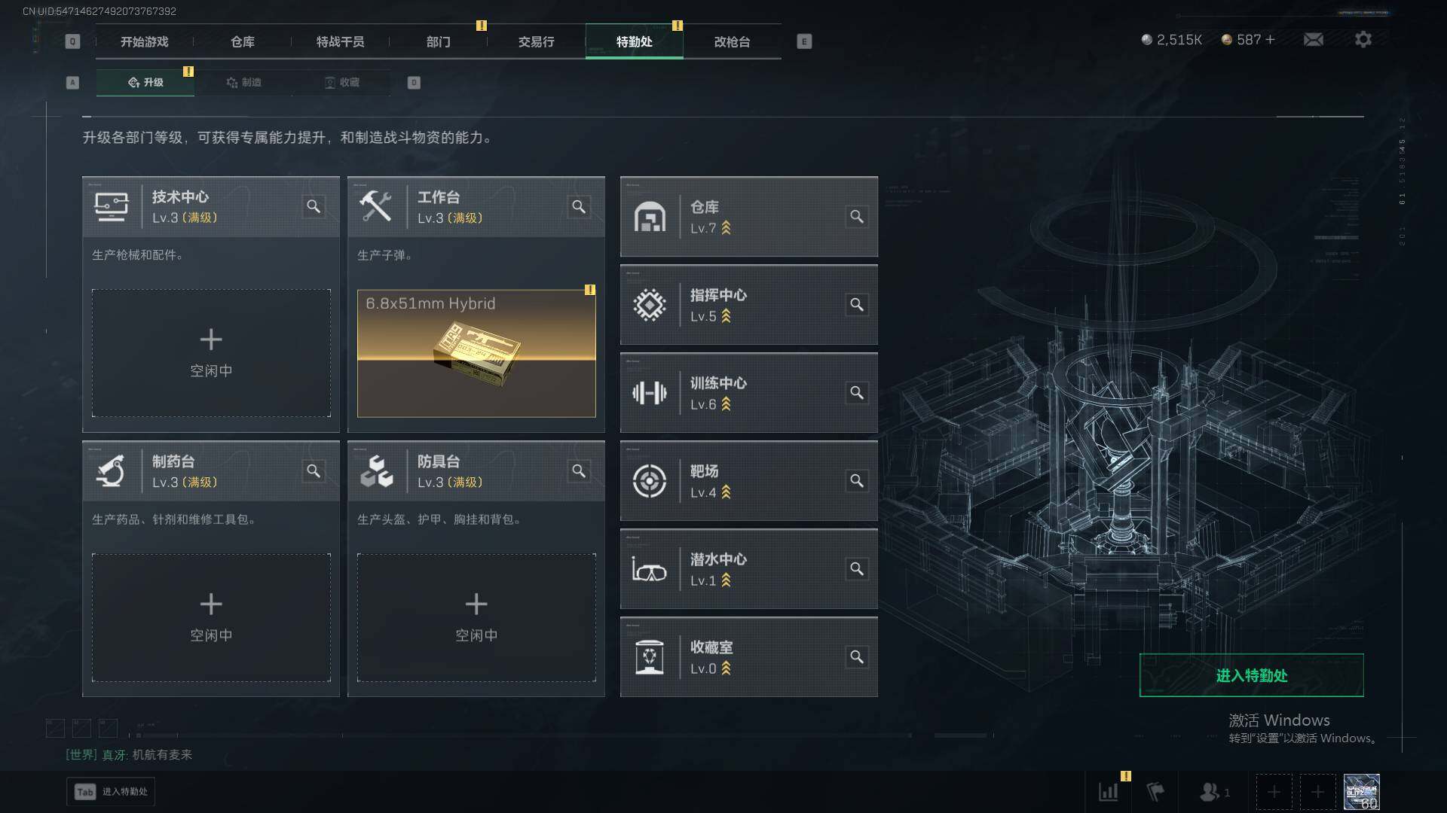
Task: Click magnifier on 制药台 card
Action: click(x=314, y=470)
